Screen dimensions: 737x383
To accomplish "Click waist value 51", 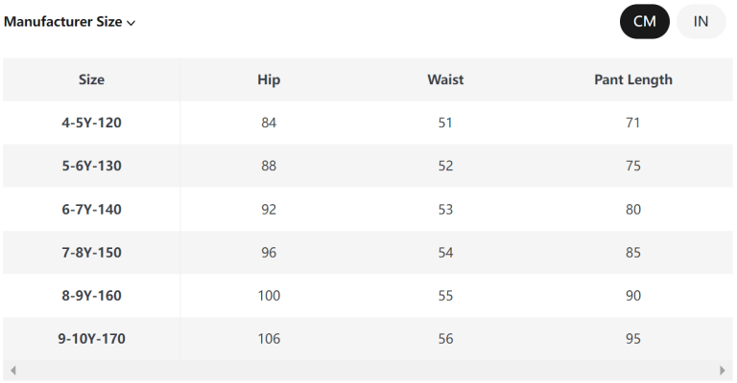I will 445,123.
